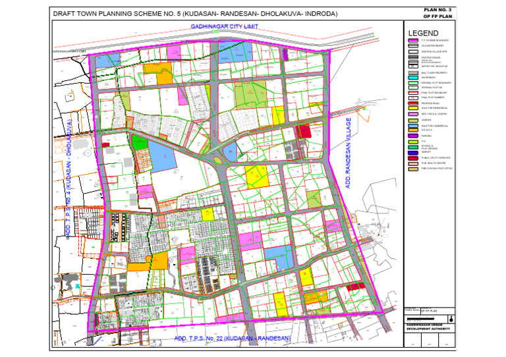Click 'ADD. T.P.S. No. 22 (KUDASAN - RANDESAN)' label
506x357 pixels.
pos(233,339)
